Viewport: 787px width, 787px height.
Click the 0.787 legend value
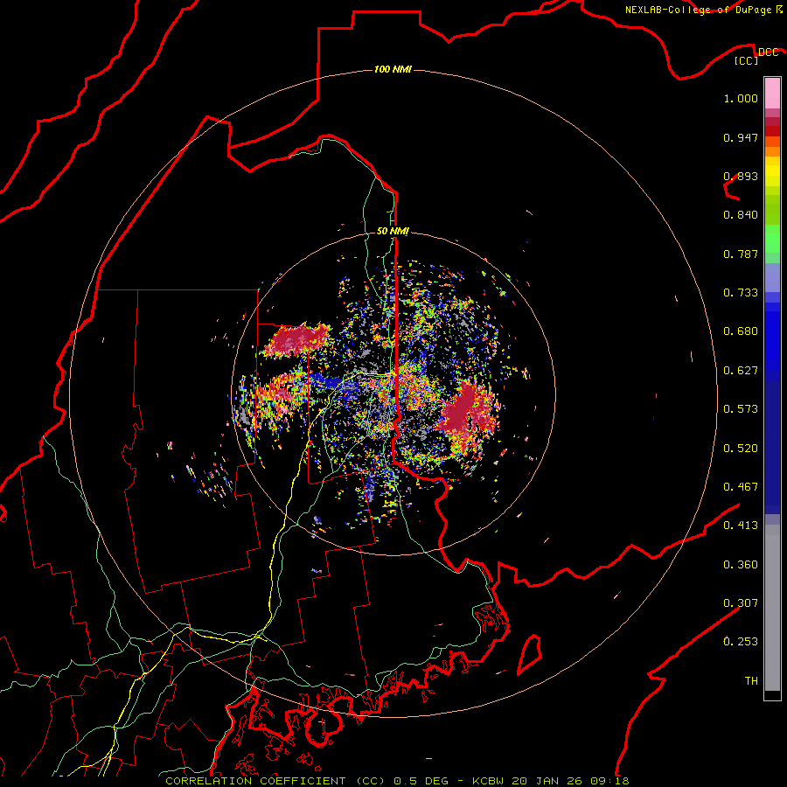pos(741,254)
